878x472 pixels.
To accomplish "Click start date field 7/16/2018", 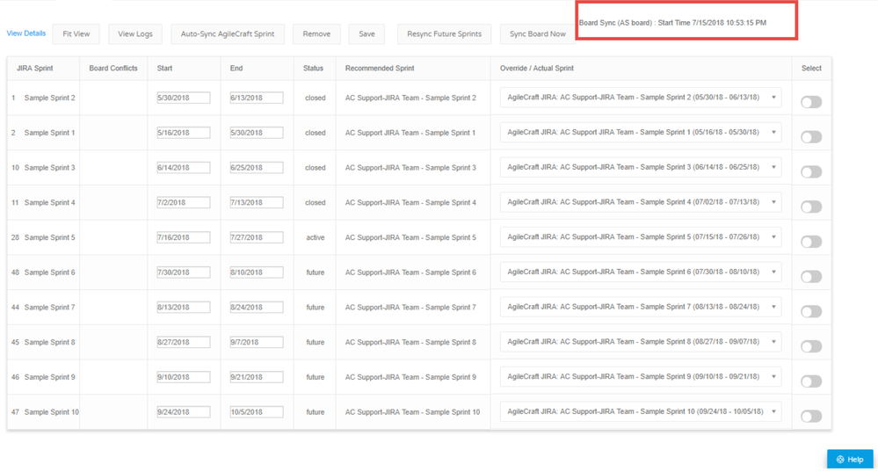I will (x=184, y=237).
